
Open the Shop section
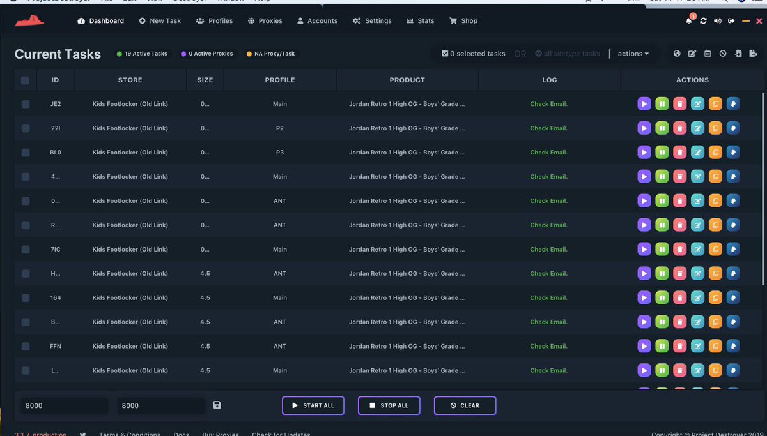tap(463, 20)
